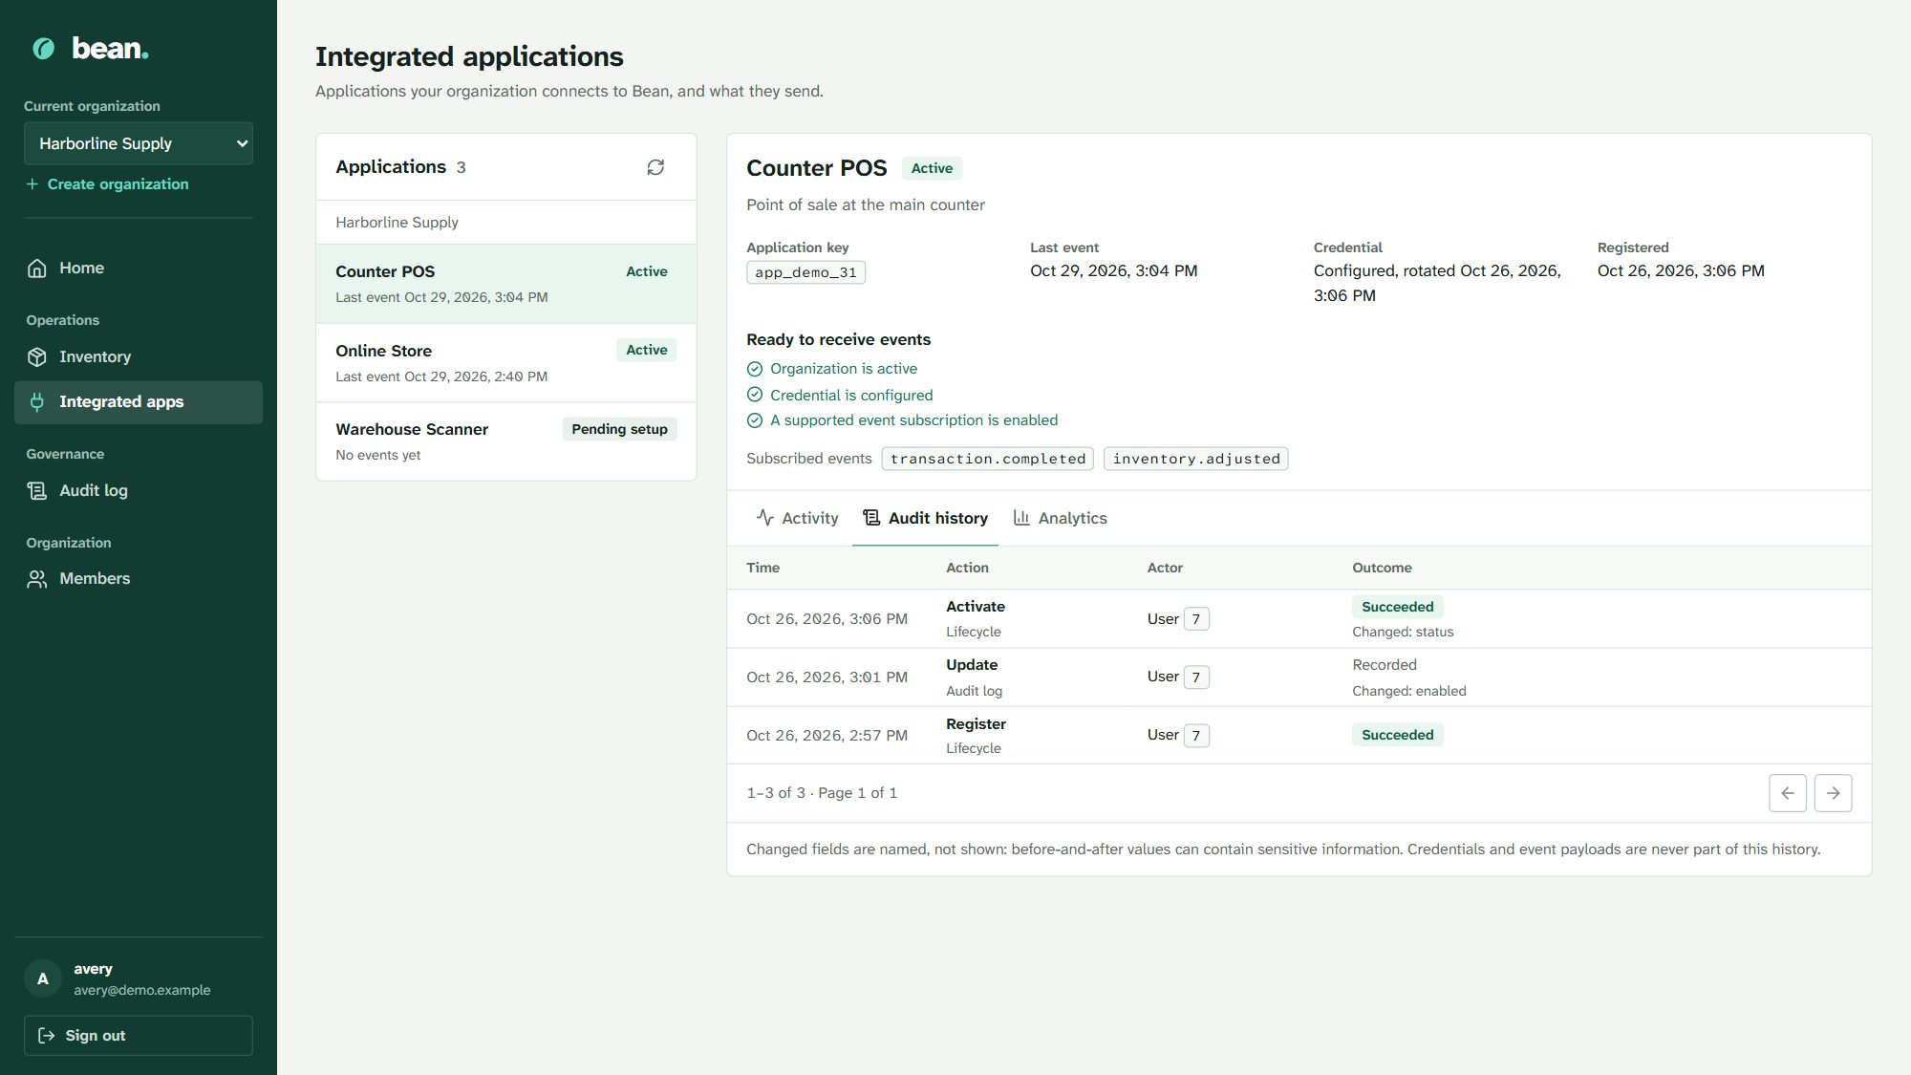Open Inventory from the sidebar
This screenshot has width=1911, height=1075.
pyautogui.click(x=139, y=357)
